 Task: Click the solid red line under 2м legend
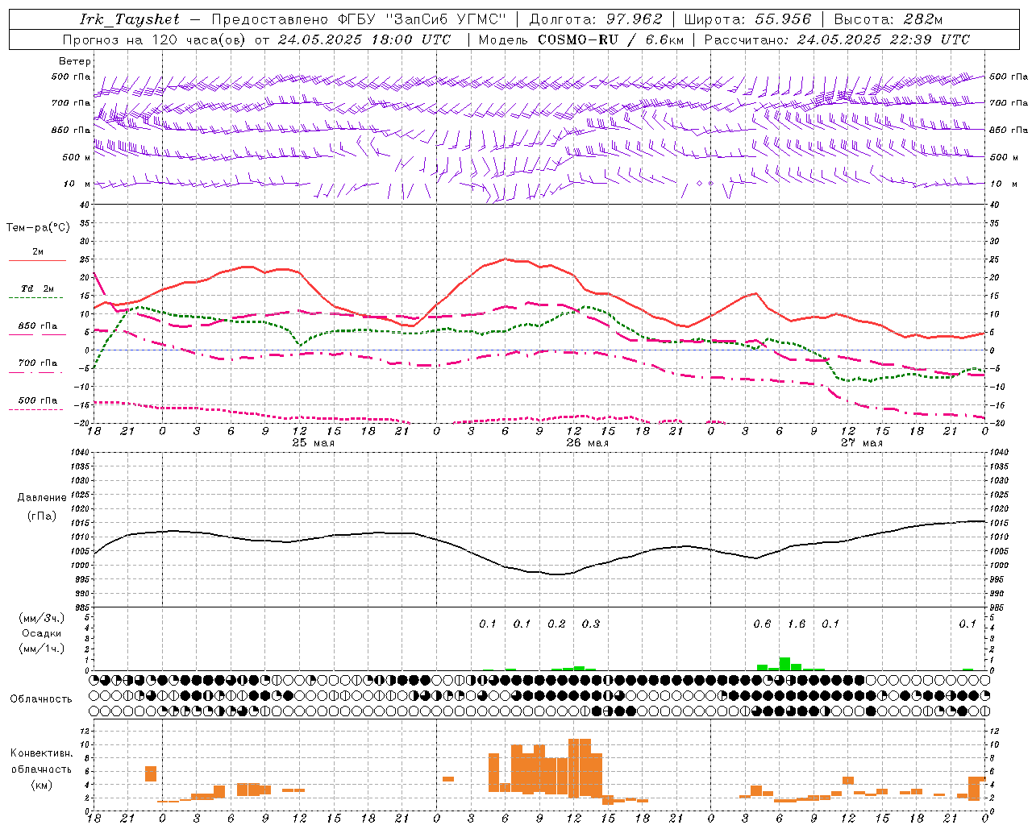pos(37,260)
